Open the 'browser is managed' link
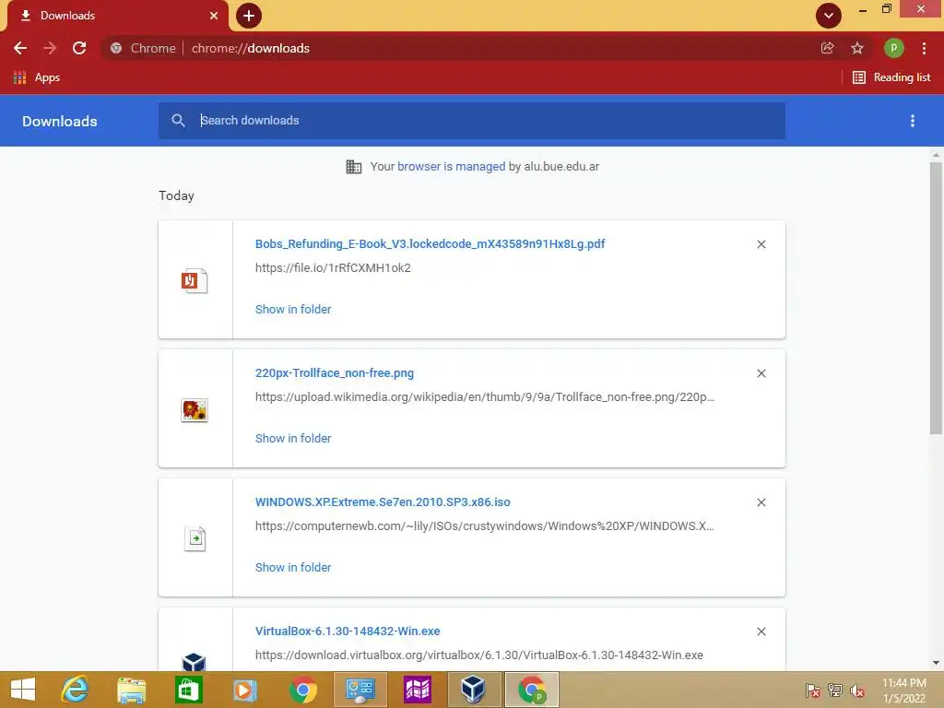The height and width of the screenshot is (708, 944). coord(451,167)
